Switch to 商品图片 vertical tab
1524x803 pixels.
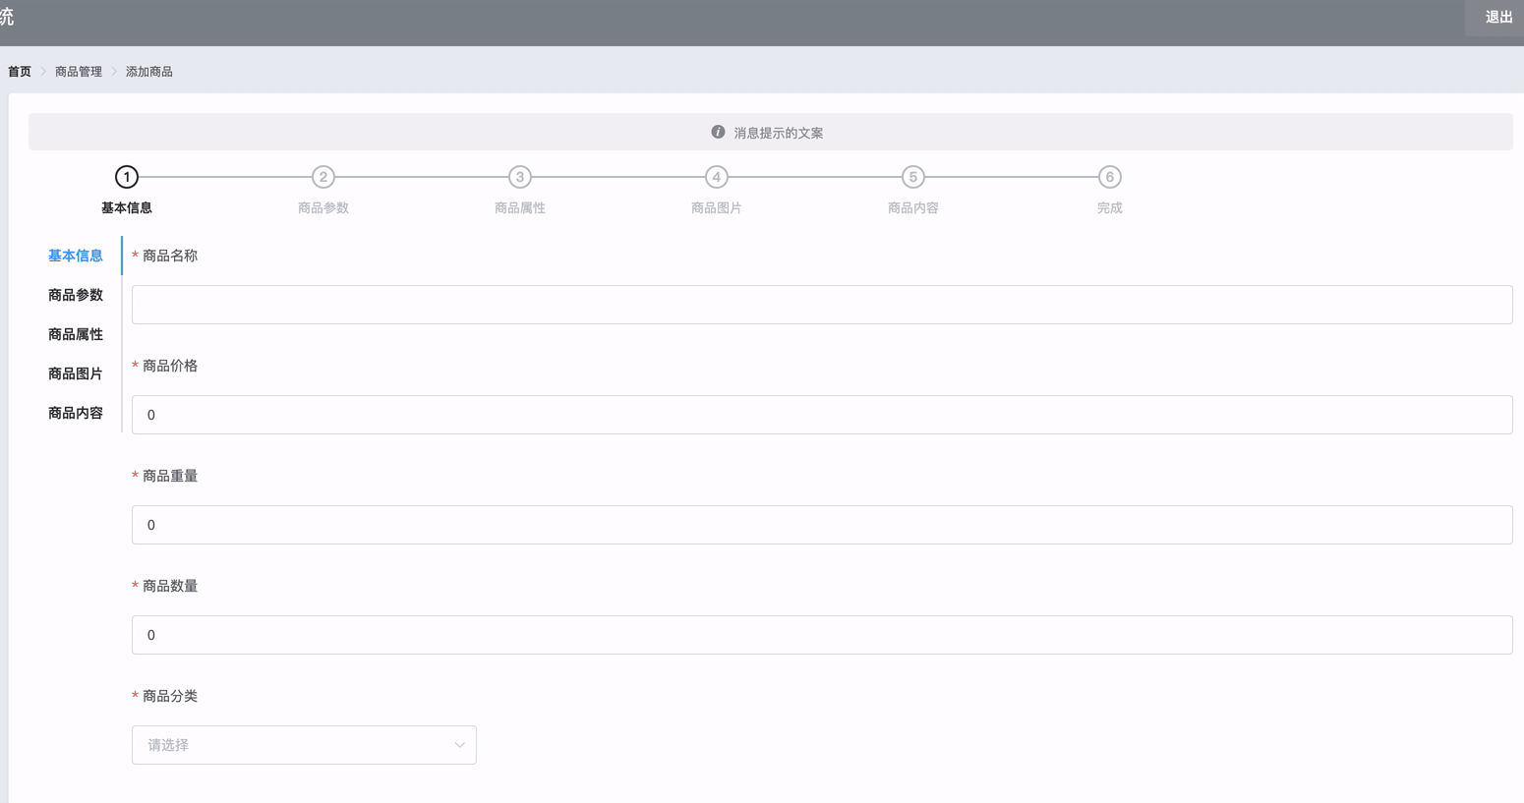(x=76, y=373)
